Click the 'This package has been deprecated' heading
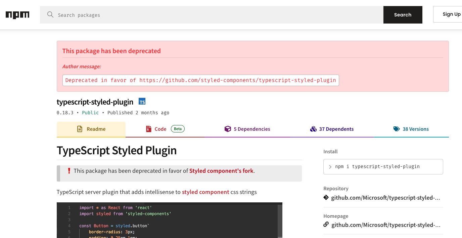This screenshot has width=462, height=238. pos(111,51)
